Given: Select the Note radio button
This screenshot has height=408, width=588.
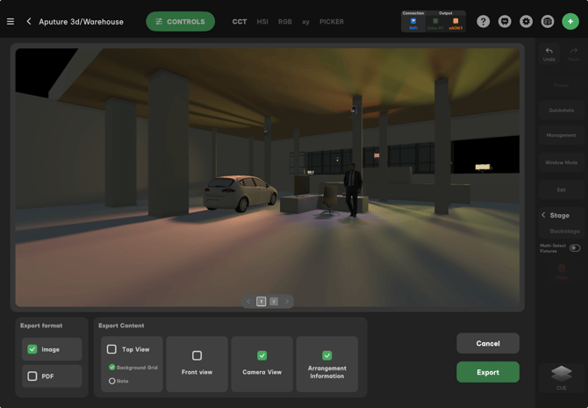Looking at the screenshot, I should 112,381.
